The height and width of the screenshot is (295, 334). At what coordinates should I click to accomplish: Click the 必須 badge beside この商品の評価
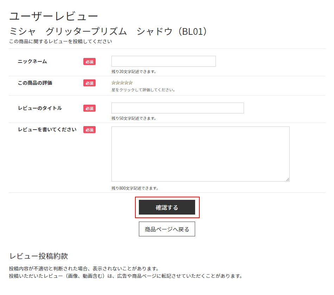89,83
